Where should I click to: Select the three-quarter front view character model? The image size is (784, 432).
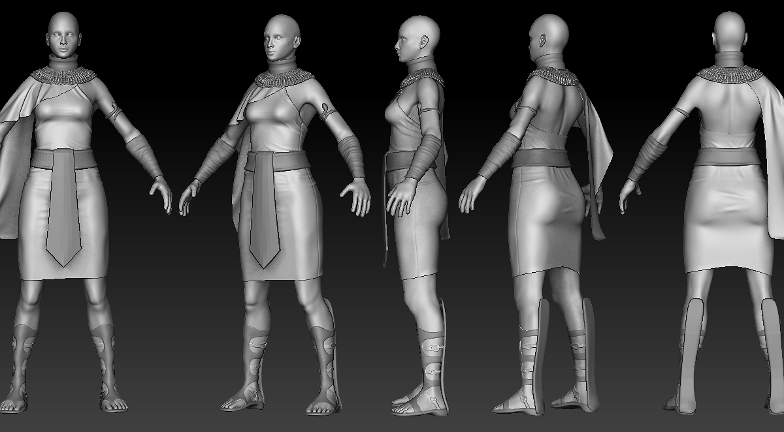click(x=274, y=215)
